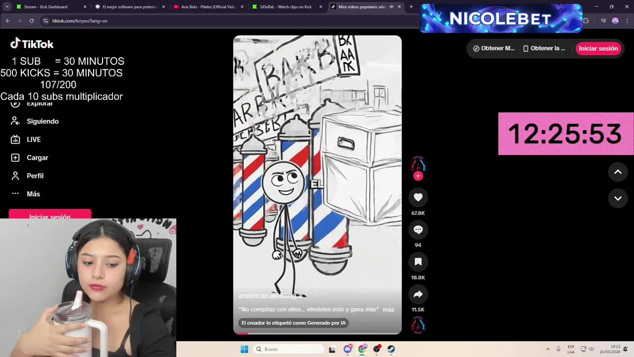The height and width of the screenshot is (357, 634).
Task: Open Chrome from the taskbar
Action: click(362, 349)
